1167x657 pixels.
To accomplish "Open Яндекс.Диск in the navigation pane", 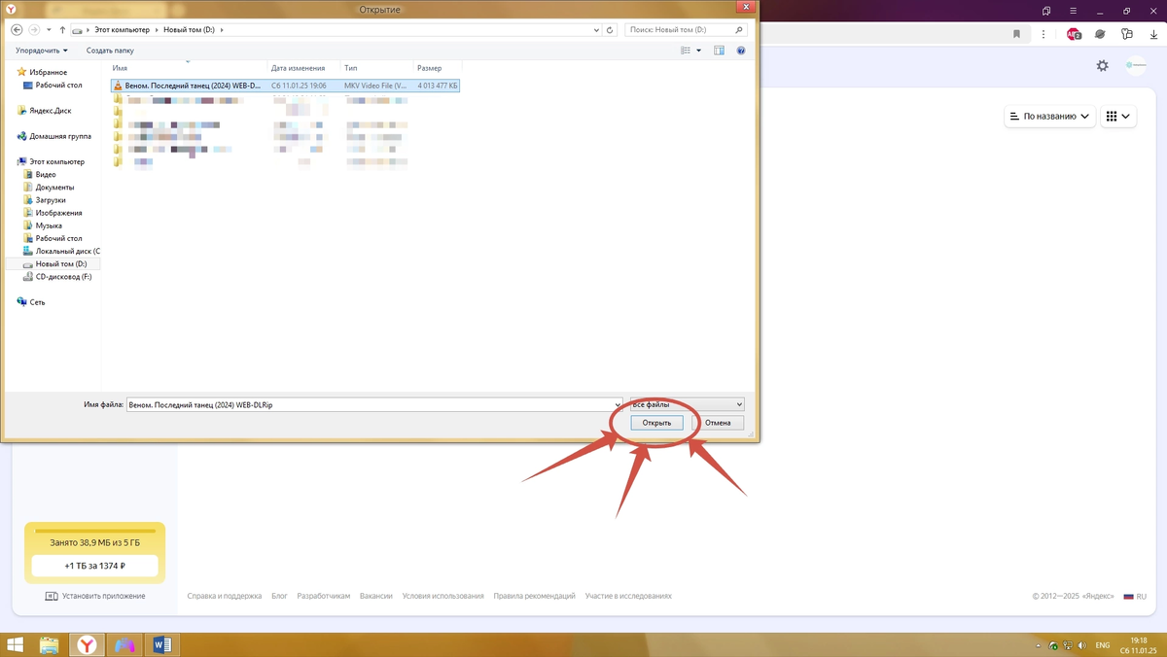I will pyautogui.click(x=50, y=111).
